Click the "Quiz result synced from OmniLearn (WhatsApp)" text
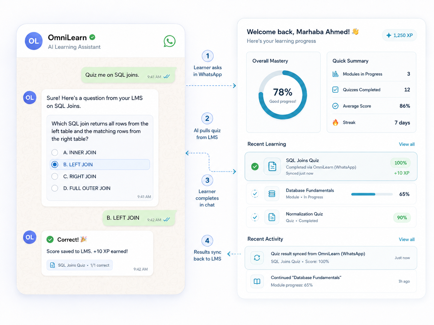Image resolution: width=434 pixels, height=325 pixels. [318, 254]
